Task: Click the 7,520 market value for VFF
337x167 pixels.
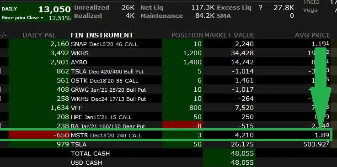Action: [244, 108]
